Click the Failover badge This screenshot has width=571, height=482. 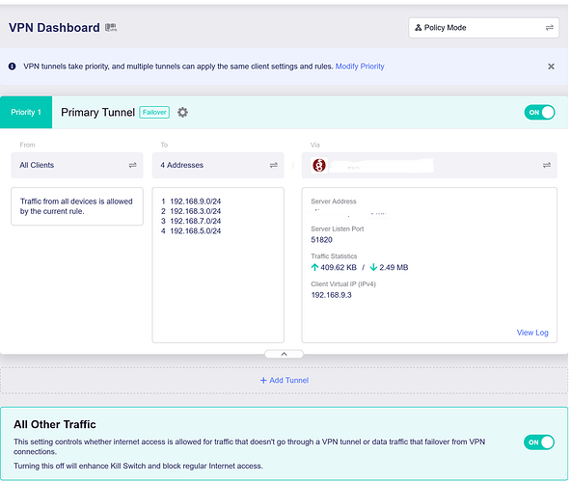point(154,112)
